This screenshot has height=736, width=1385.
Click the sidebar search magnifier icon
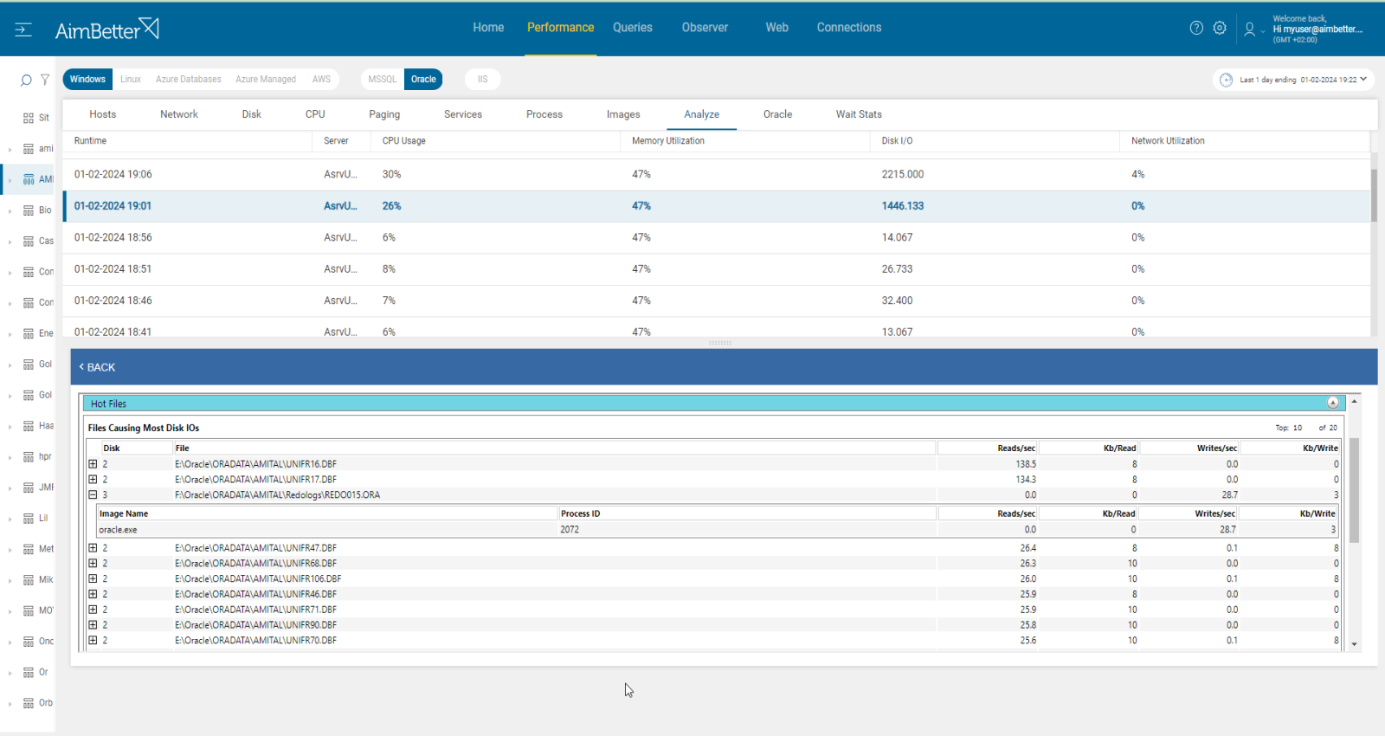(26, 80)
